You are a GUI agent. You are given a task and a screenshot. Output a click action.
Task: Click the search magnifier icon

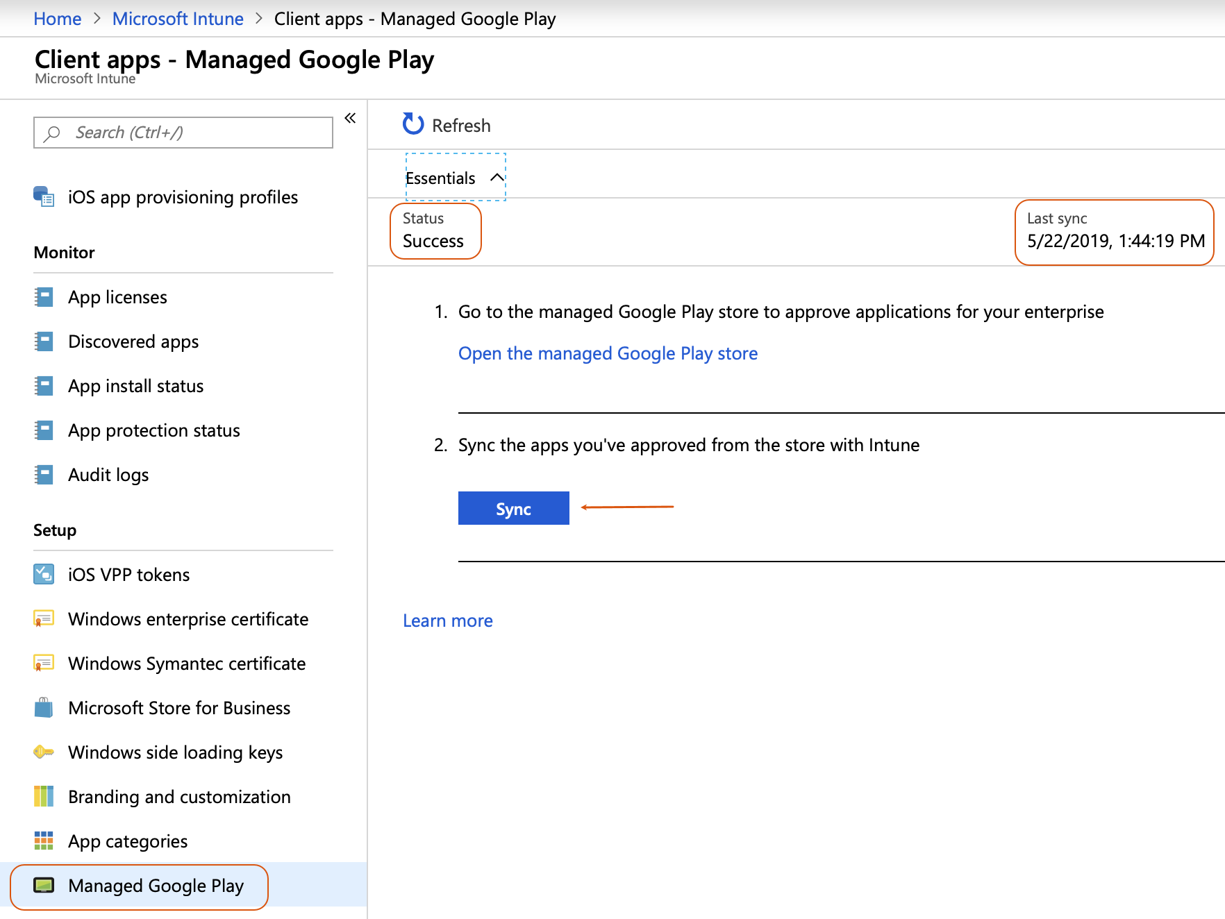click(x=51, y=133)
